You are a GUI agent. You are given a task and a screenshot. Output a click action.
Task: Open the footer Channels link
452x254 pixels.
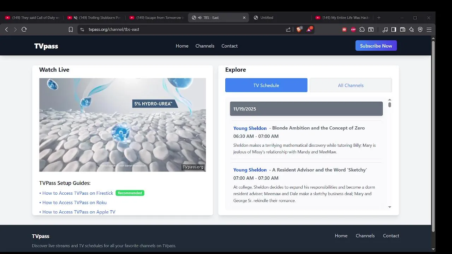(365, 236)
